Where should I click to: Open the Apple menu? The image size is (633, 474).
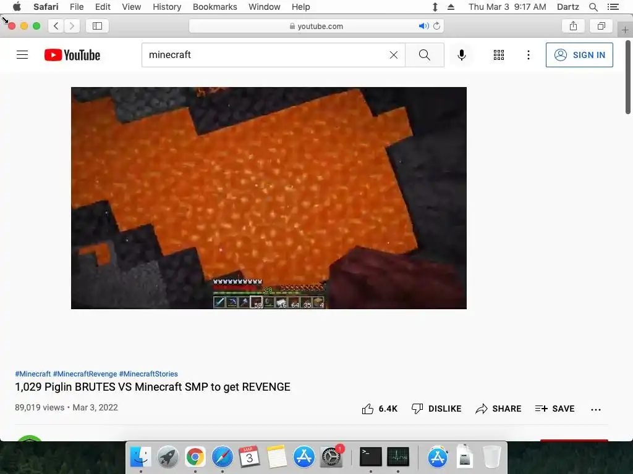pos(17,7)
